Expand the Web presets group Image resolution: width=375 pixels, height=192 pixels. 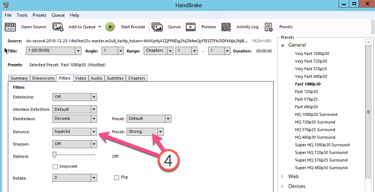pyautogui.click(x=283, y=177)
